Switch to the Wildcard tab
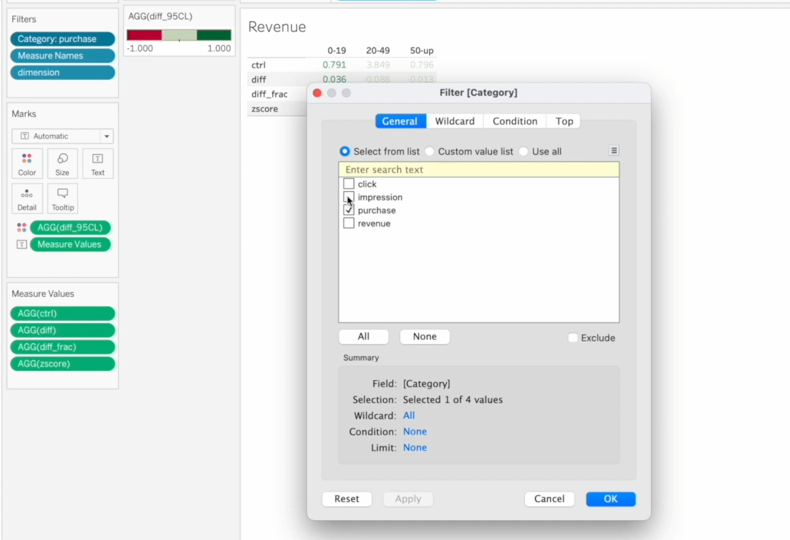790x540 pixels. (455, 121)
